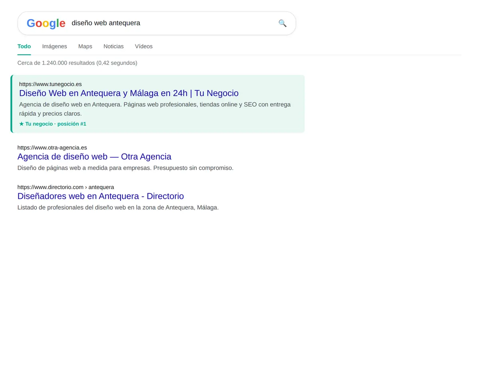Click the Google logo
Image resolution: width=479 pixels, height=365 pixels.
tap(46, 23)
